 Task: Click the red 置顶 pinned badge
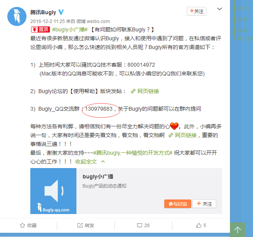[x=40, y=29]
